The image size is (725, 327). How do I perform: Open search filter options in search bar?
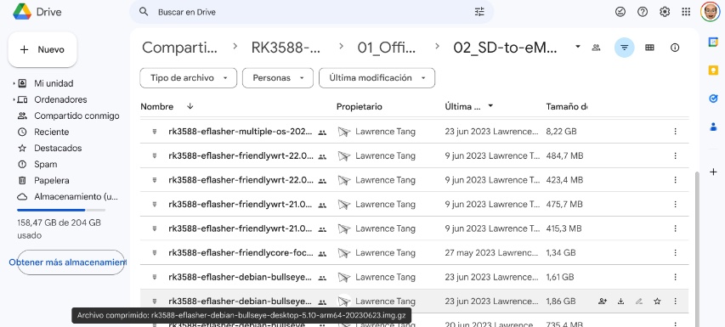click(x=479, y=12)
